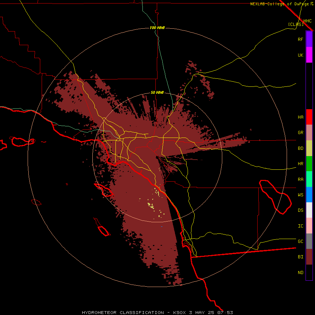Select the GR pink legend swatch

pyautogui.click(x=309, y=133)
